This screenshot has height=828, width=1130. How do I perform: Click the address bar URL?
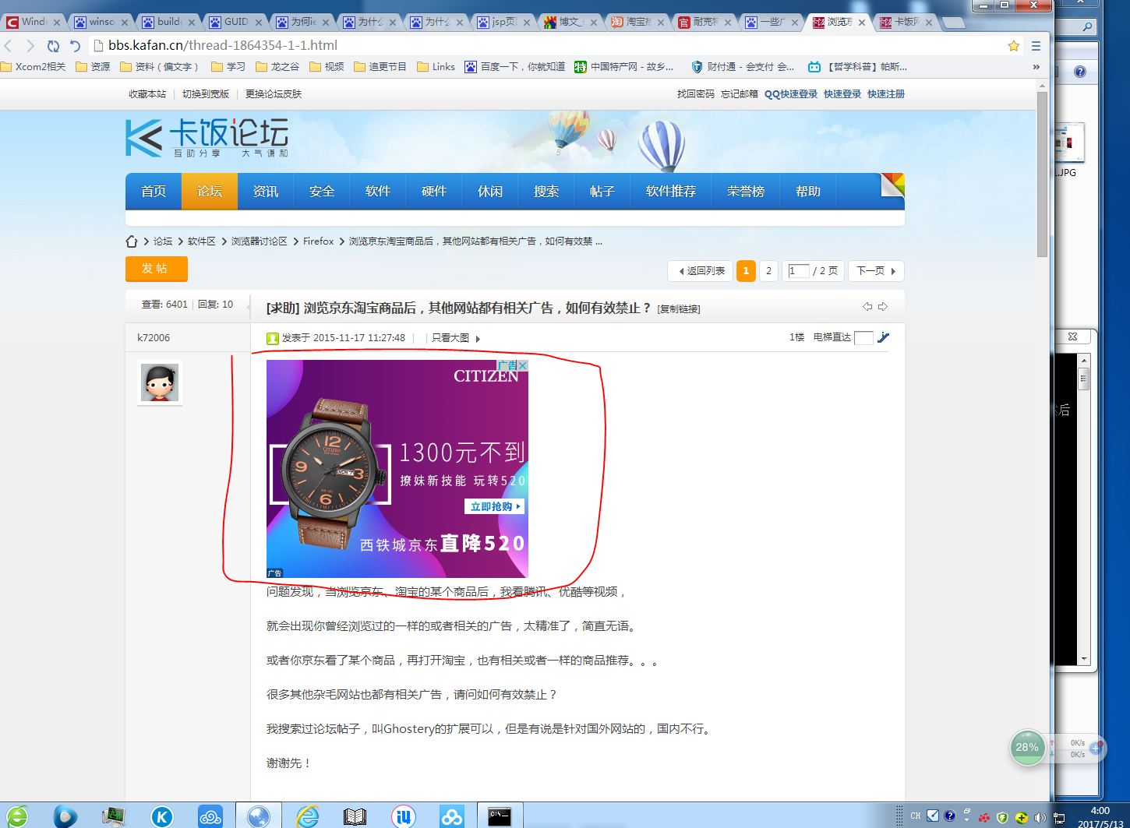click(x=223, y=46)
